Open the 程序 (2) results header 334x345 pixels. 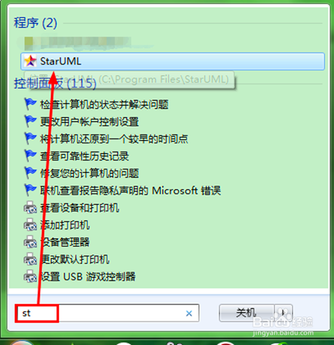pyautogui.click(x=35, y=23)
